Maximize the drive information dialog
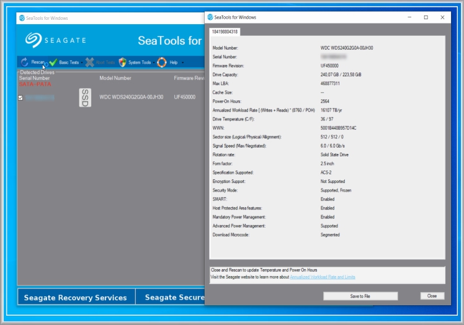The width and height of the screenshot is (464, 325). pos(426,17)
